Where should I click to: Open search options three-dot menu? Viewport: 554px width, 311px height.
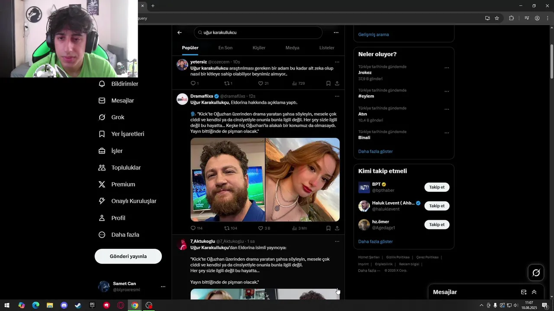click(336, 32)
